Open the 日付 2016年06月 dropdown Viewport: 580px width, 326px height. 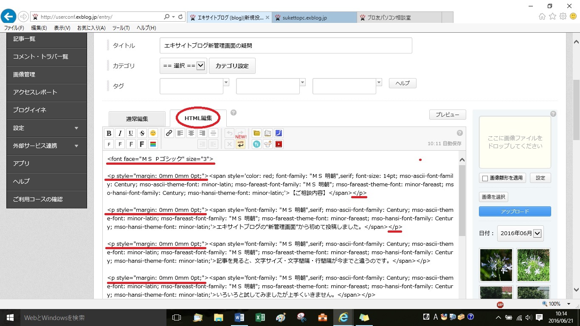[x=520, y=233]
